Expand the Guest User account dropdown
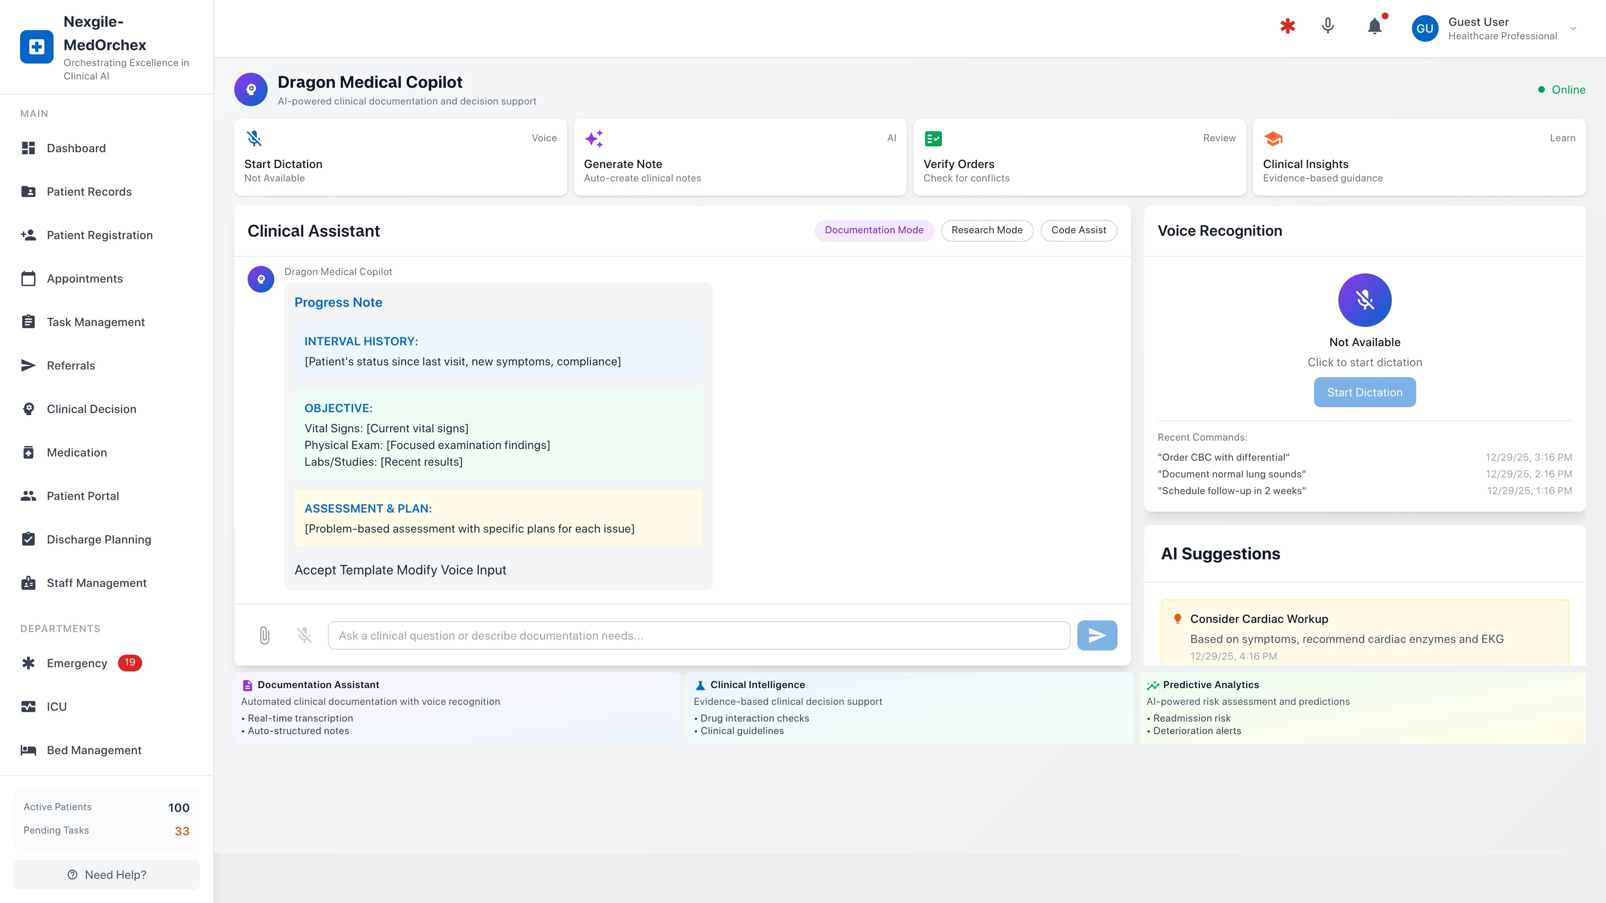This screenshot has height=903, width=1606. click(1573, 28)
